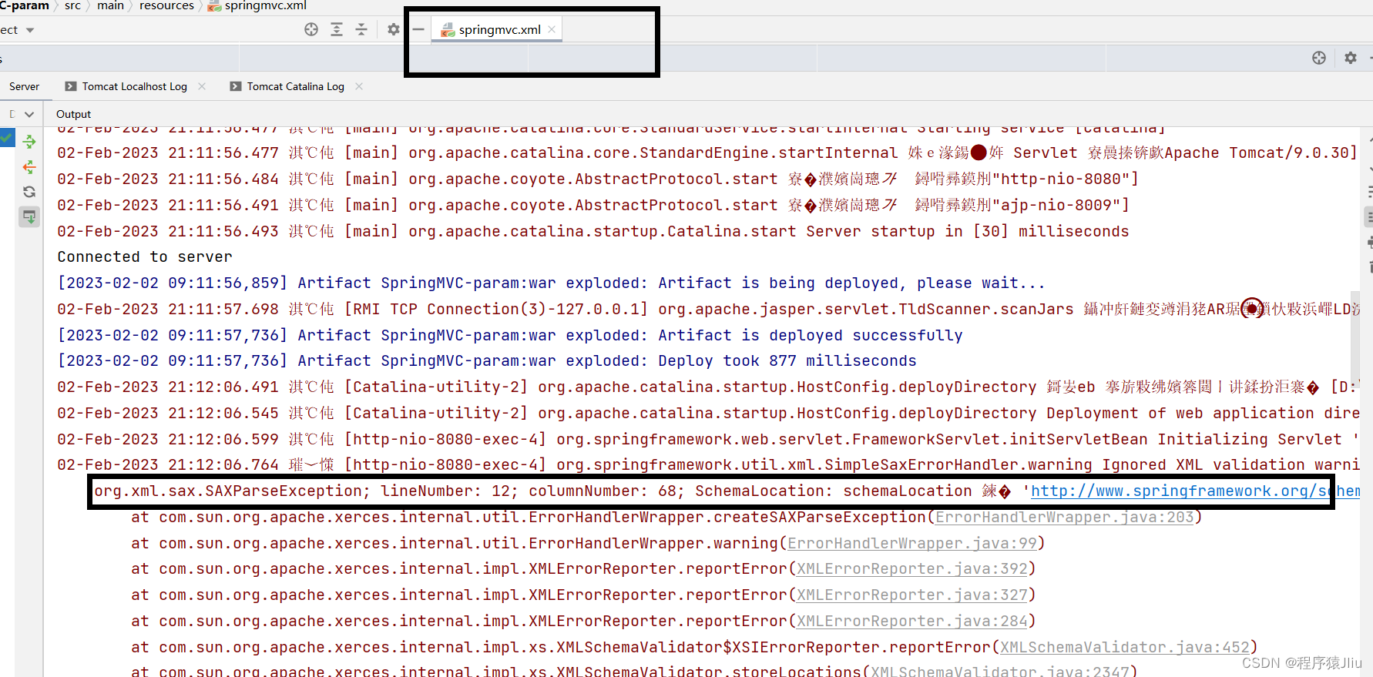Open run panel gear settings
The height and width of the screenshot is (677, 1373).
tap(1351, 58)
